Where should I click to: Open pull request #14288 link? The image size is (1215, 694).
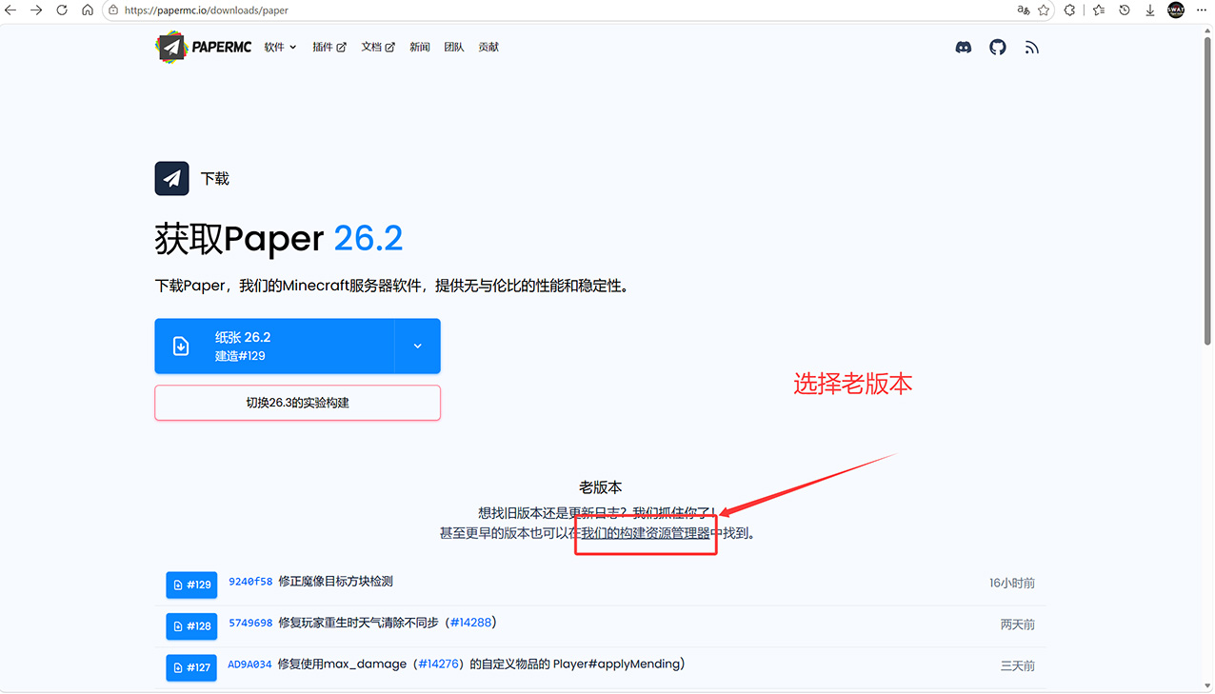point(470,623)
